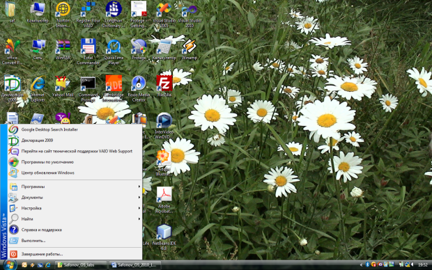Launch Roxio Media Creator shortcut
Image resolution: width=432 pixels, height=270 pixels.
coord(139,88)
